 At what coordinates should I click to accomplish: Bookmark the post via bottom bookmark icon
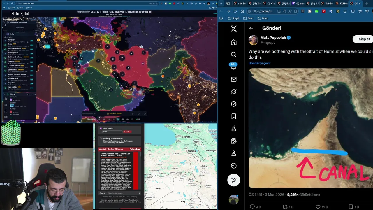351,207
